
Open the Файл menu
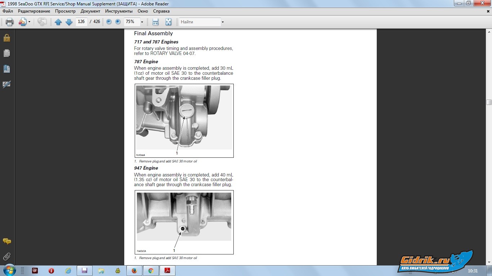[8, 11]
